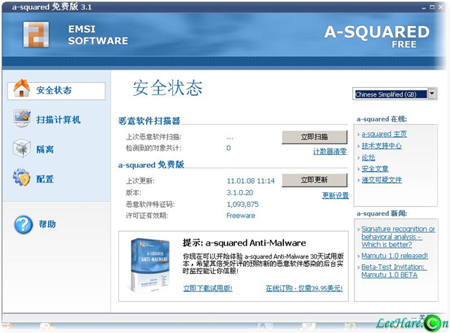Image resolution: width=450 pixels, height=333 pixels.
Task: Read news: Signature recognition or behavioral analysis
Action: pyautogui.click(x=398, y=237)
